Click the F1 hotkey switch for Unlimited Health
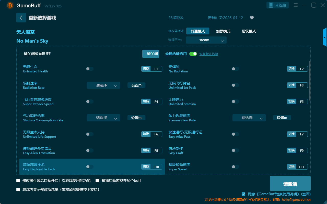Viewport: 327px width, 204px height. pos(152,69)
